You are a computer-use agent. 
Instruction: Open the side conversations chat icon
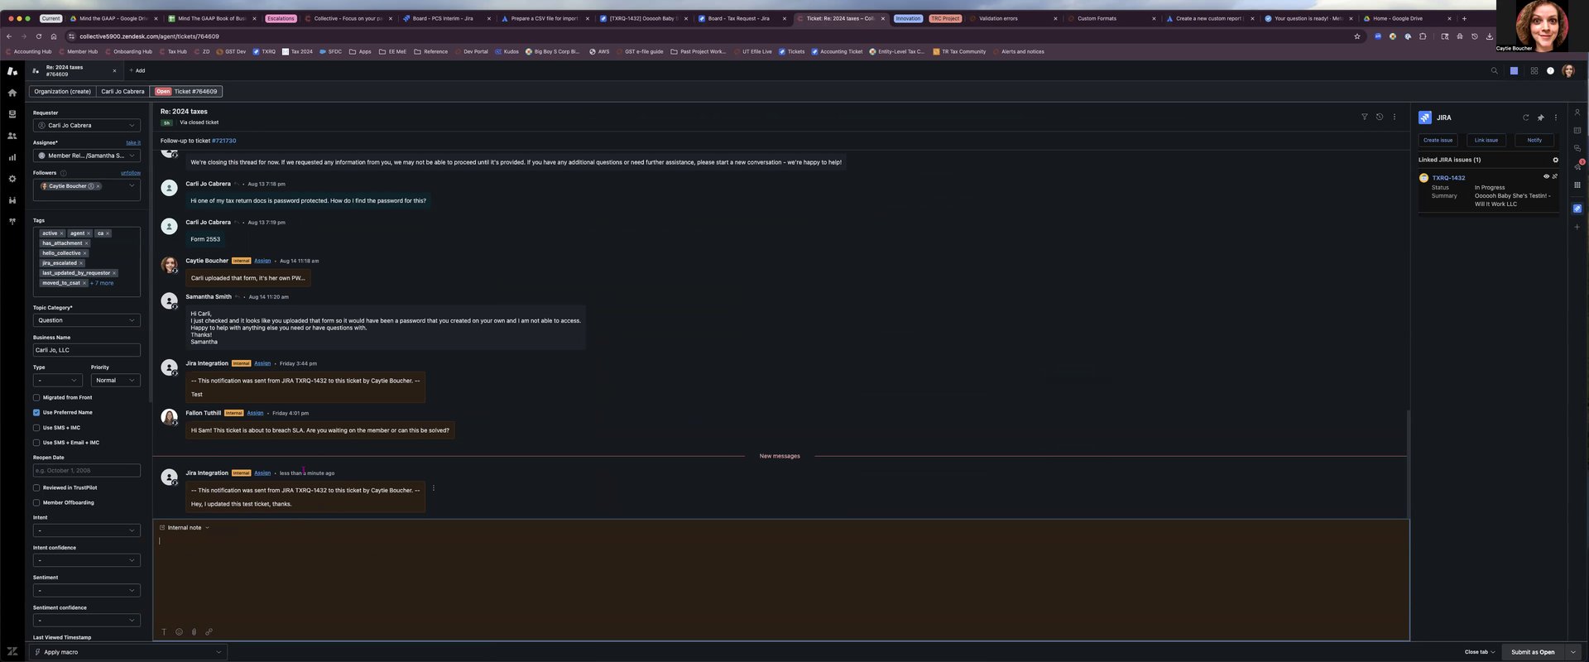pyautogui.click(x=1577, y=148)
